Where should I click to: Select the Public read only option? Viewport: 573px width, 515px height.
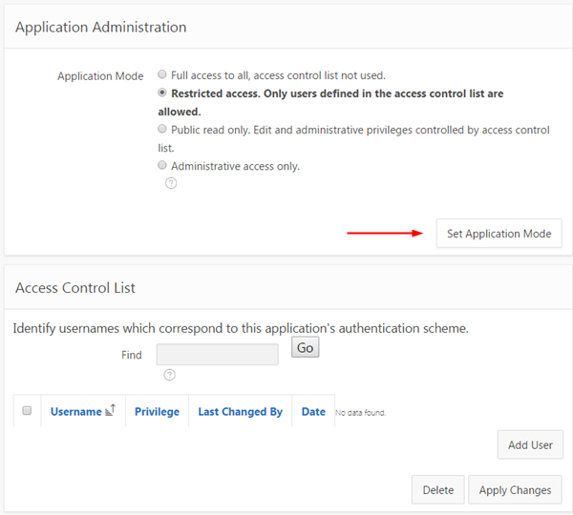[162, 129]
